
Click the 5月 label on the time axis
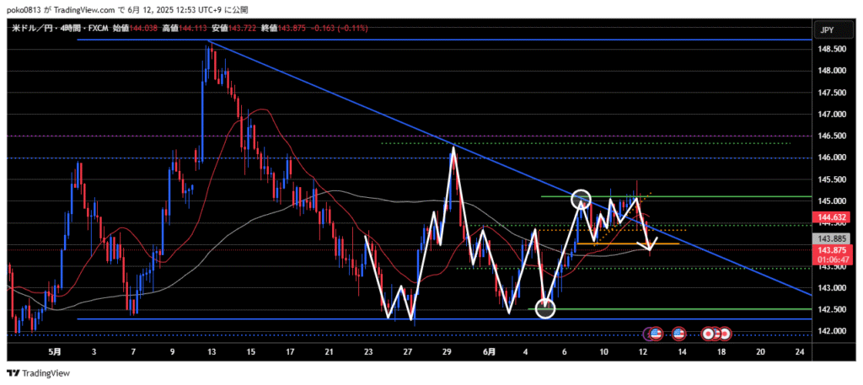[54, 353]
